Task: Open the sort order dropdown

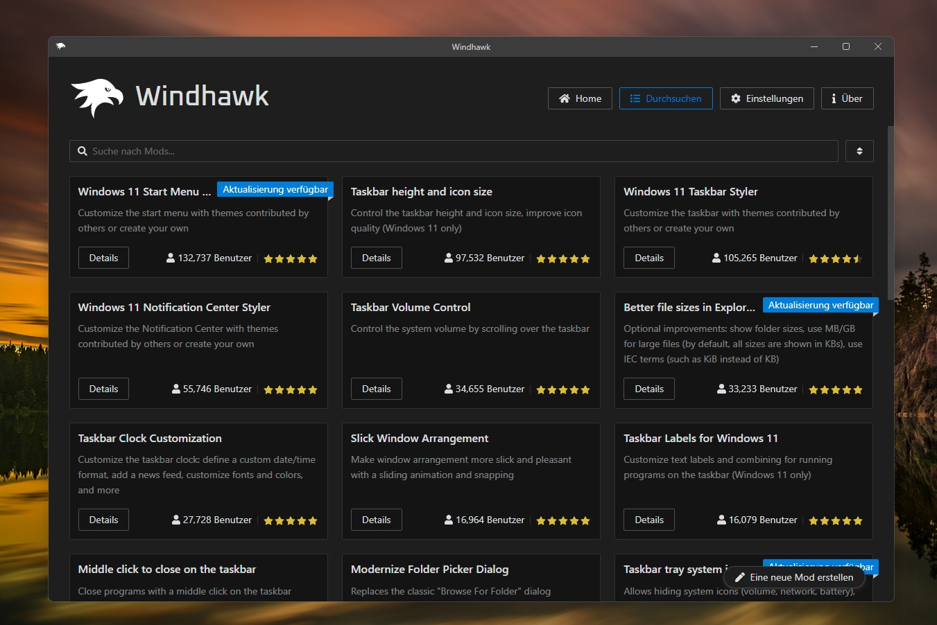Action: [x=859, y=151]
